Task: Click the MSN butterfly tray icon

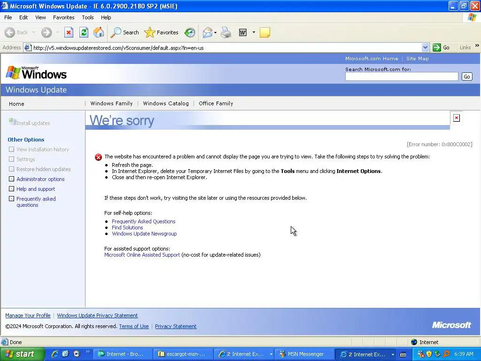Action: (421, 354)
